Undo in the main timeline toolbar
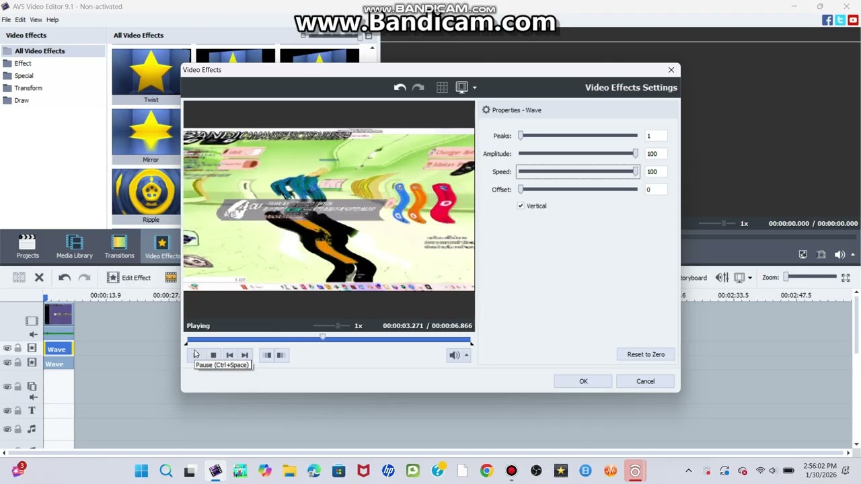 (x=65, y=278)
